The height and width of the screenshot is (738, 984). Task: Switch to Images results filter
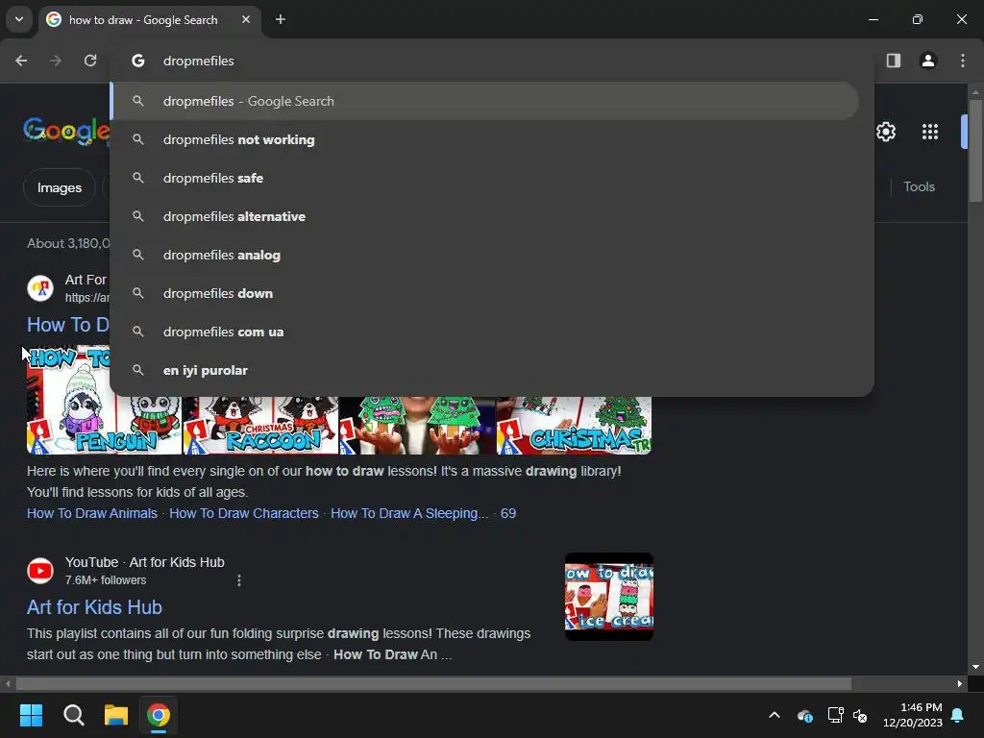coord(59,187)
